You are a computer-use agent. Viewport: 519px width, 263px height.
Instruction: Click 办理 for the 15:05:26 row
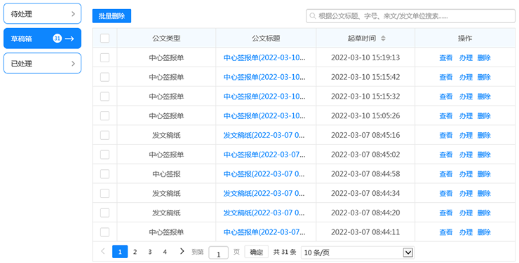[466, 116]
